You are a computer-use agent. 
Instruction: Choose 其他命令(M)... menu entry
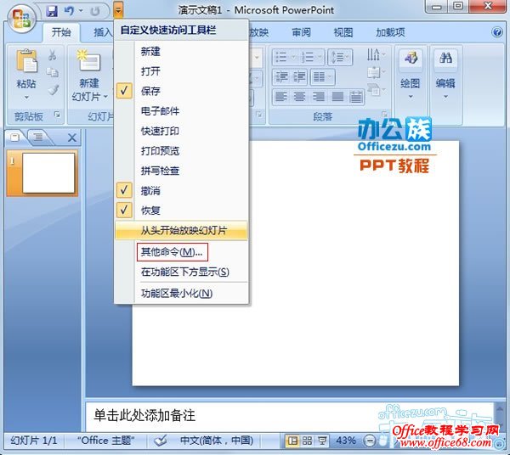point(182,252)
